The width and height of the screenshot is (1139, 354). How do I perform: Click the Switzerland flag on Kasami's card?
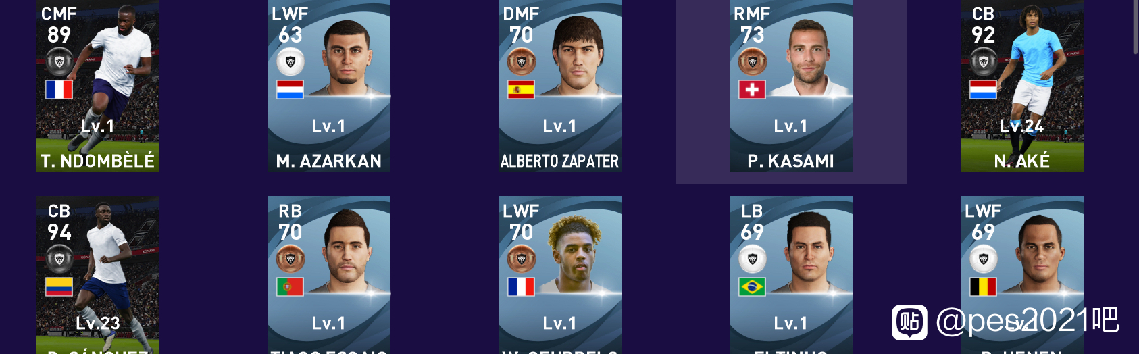click(x=752, y=89)
